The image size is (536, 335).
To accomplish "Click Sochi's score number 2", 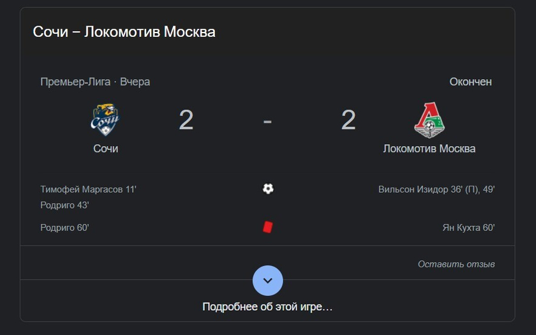I will (x=186, y=120).
